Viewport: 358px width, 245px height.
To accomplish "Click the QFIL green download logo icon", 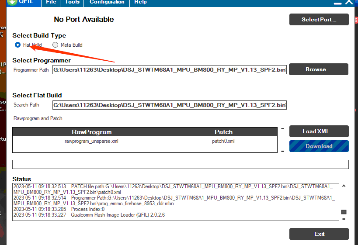I will click(14, 2).
